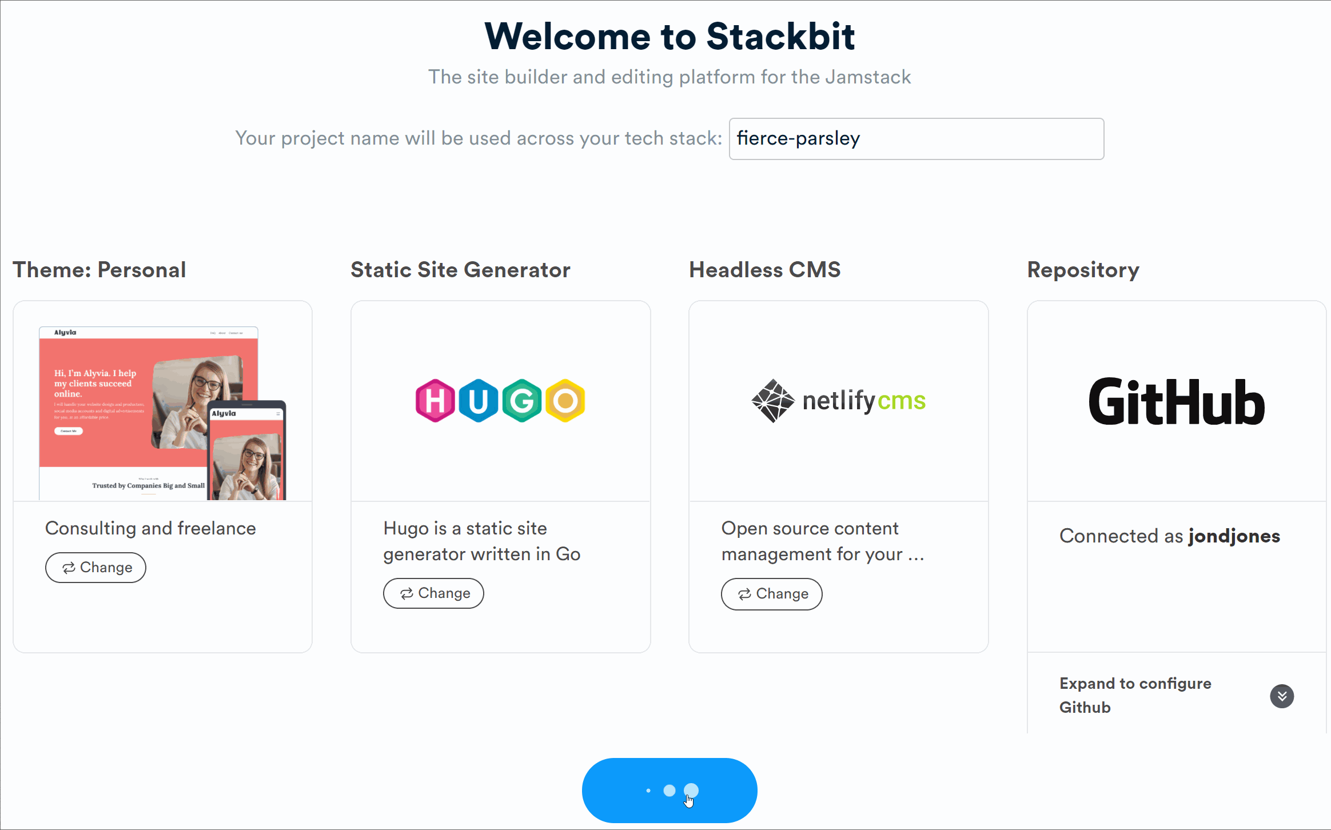Click the Netlify CMS logo
Screen dimensions: 1331x830
coord(838,401)
